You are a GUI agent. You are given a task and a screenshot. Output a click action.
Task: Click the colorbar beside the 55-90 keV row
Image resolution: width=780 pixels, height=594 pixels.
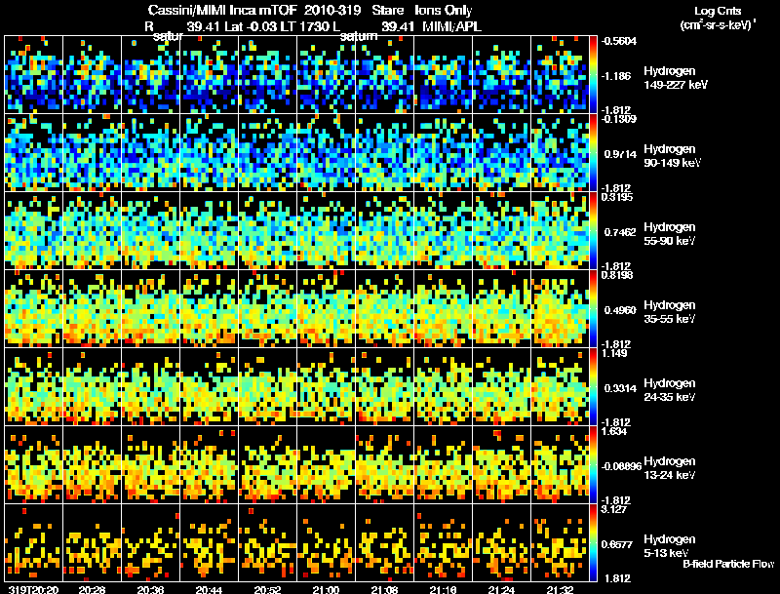point(593,230)
